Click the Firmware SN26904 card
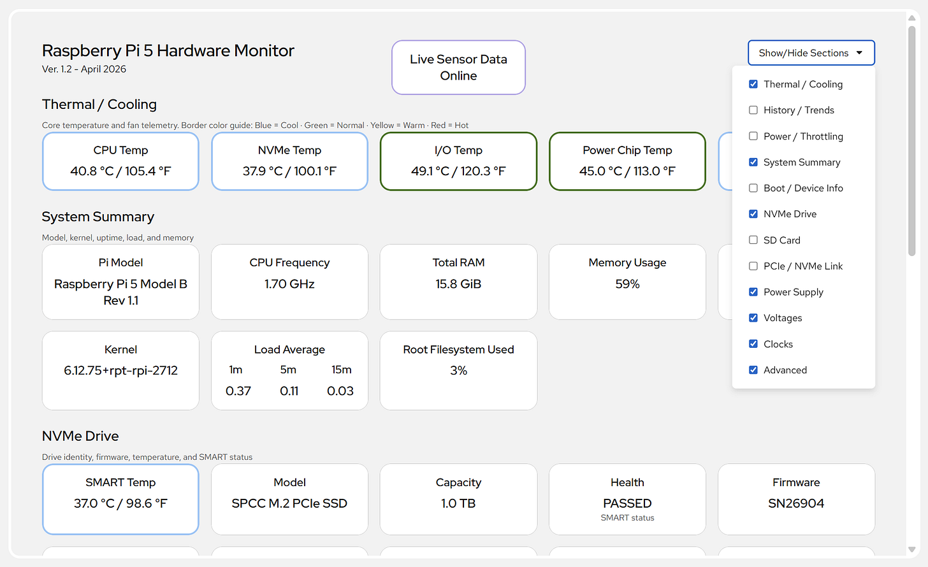This screenshot has width=928, height=567. 796,499
